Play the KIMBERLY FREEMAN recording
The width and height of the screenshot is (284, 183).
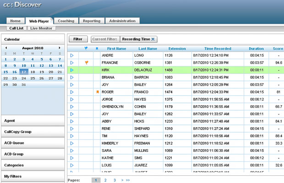tap(72, 143)
